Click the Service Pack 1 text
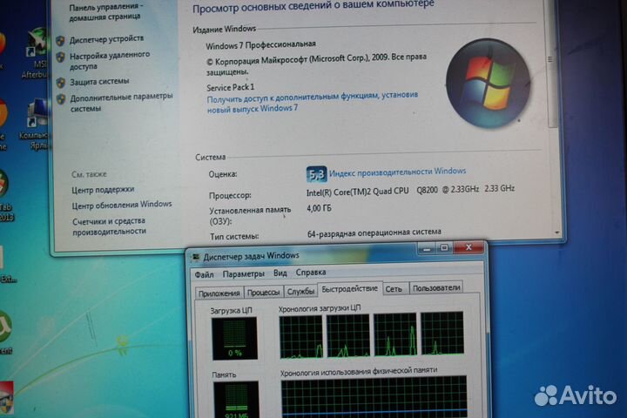The width and height of the screenshot is (627, 418). coord(230,87)
